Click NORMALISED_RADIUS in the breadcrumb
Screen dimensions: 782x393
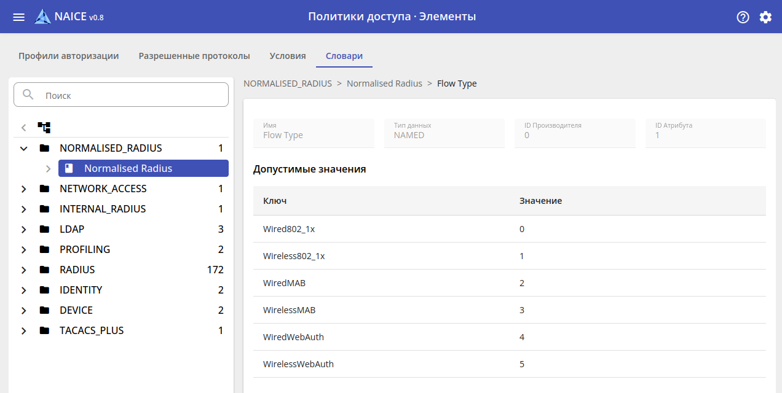point(288,84)
